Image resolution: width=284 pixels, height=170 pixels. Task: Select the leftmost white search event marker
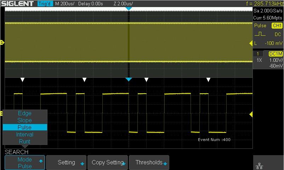22,80
